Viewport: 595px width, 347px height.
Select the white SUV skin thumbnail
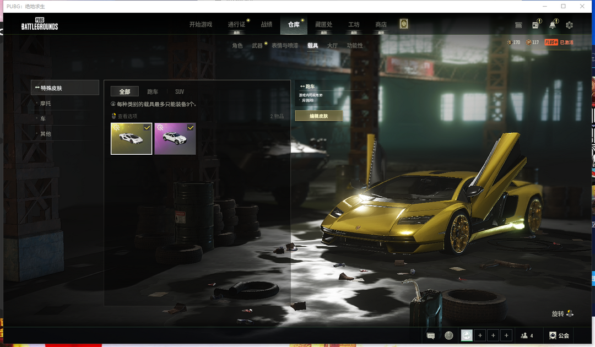coord(175,138)
